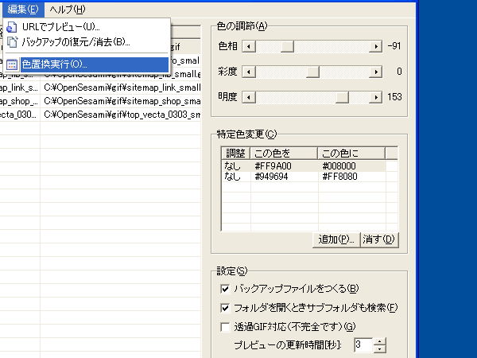Click the 色相 slider thumb
Image resolution: width=477 pixels, height=358 pixels.
287,47
